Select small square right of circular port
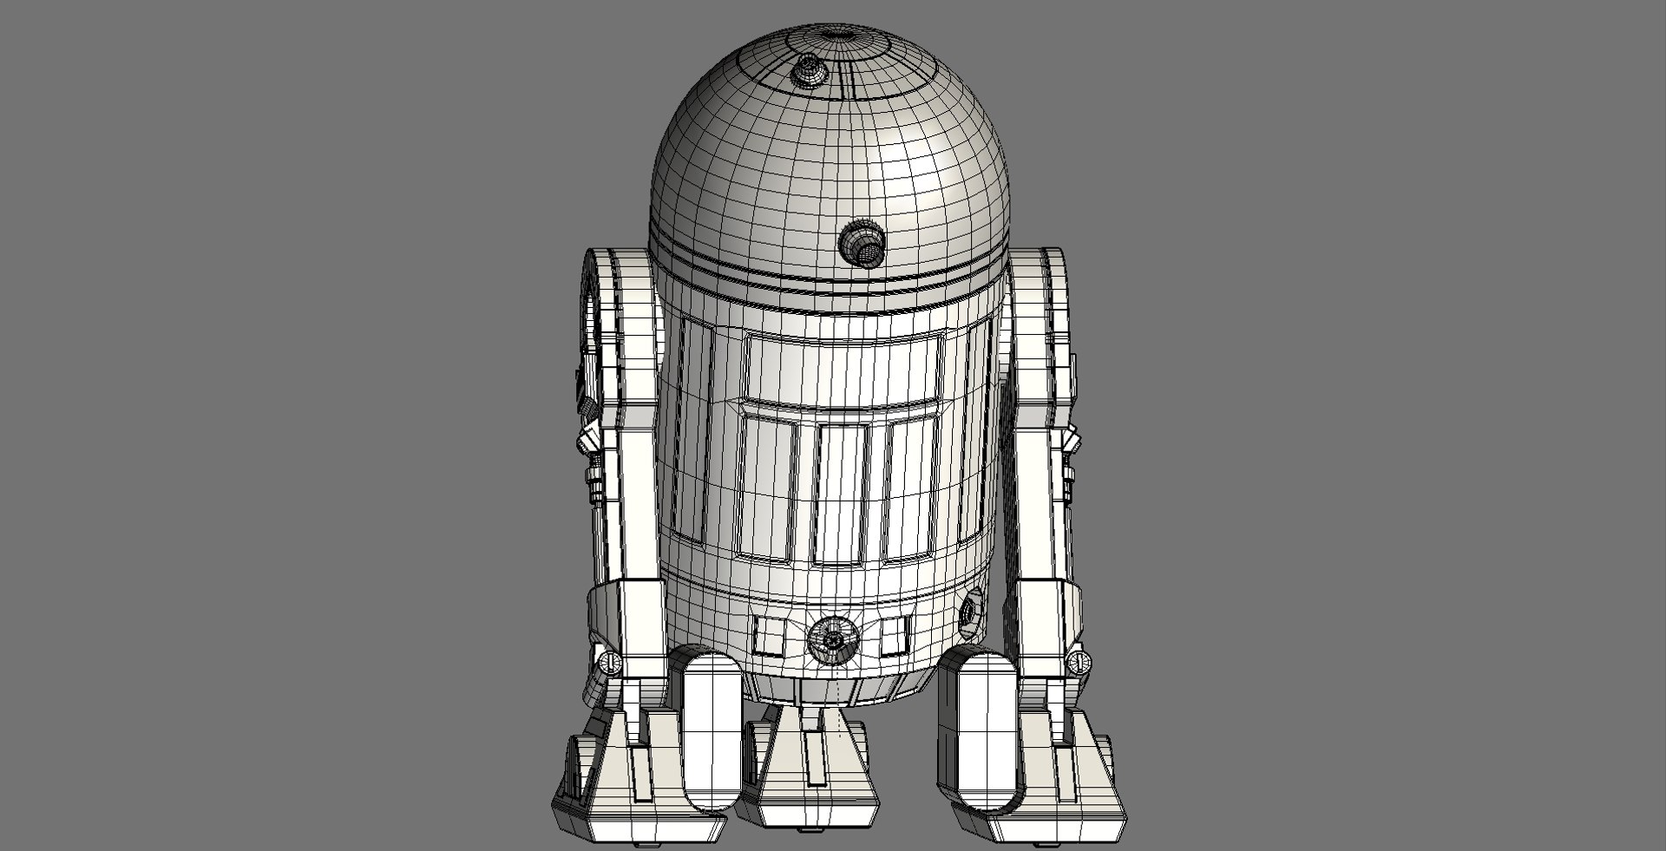 [x=895, y=637]
